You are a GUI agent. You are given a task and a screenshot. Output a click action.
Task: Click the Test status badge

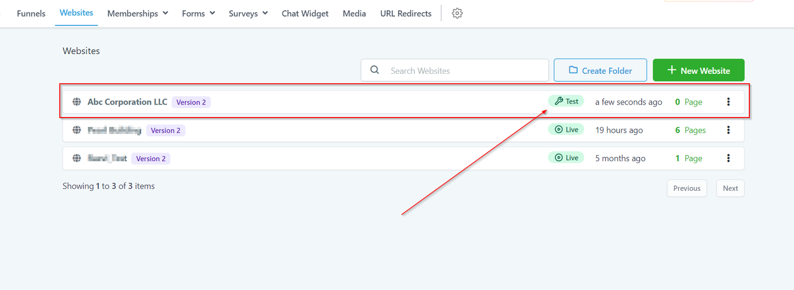(x=566, y=101)
